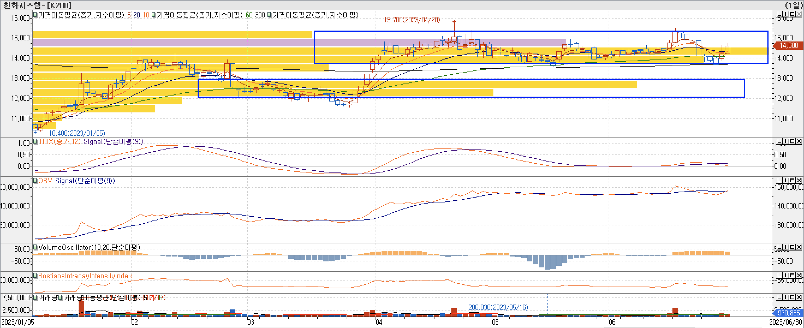Click the L-shaped icon on the 거래량 volume panel
Screen dimensions: 804x328
click(x=779, y=297)
